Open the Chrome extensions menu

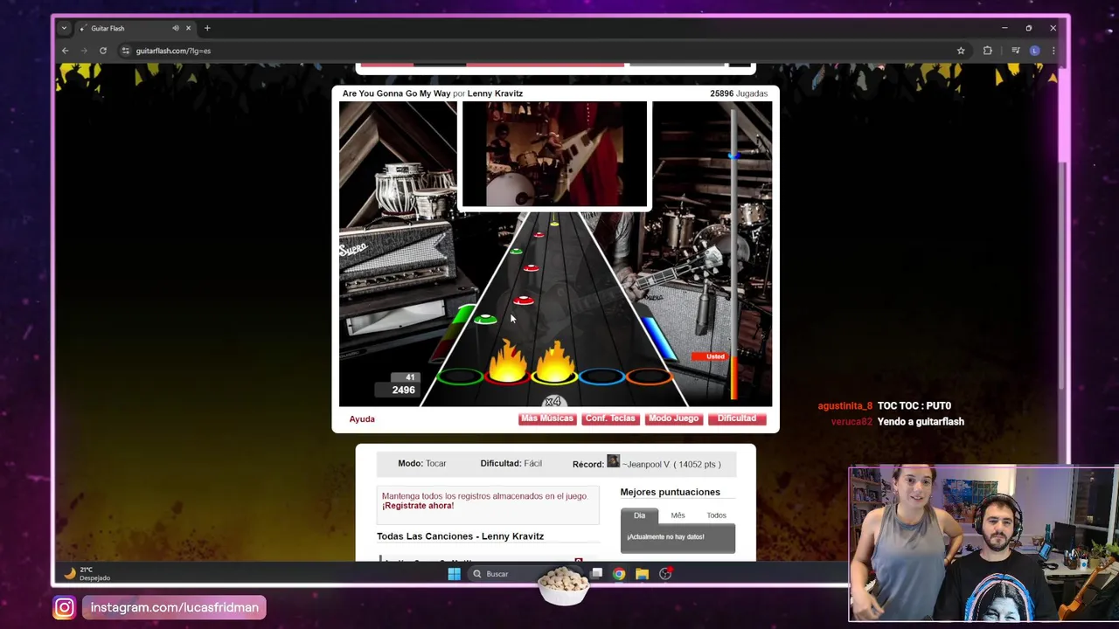click(988, 51)
